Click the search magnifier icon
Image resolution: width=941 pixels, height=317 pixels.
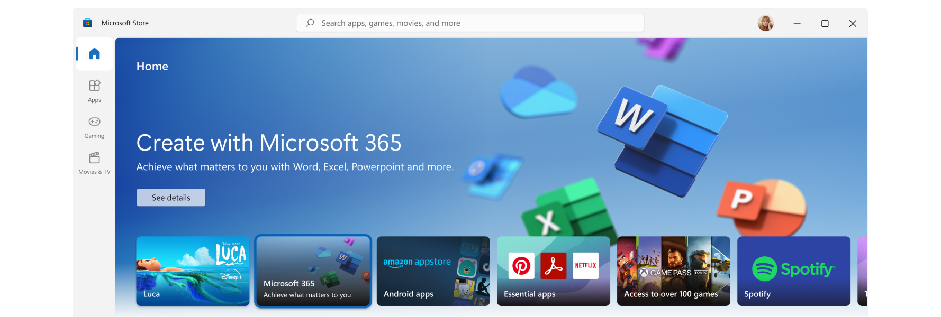pyautogui.click(x=310, y=23)
